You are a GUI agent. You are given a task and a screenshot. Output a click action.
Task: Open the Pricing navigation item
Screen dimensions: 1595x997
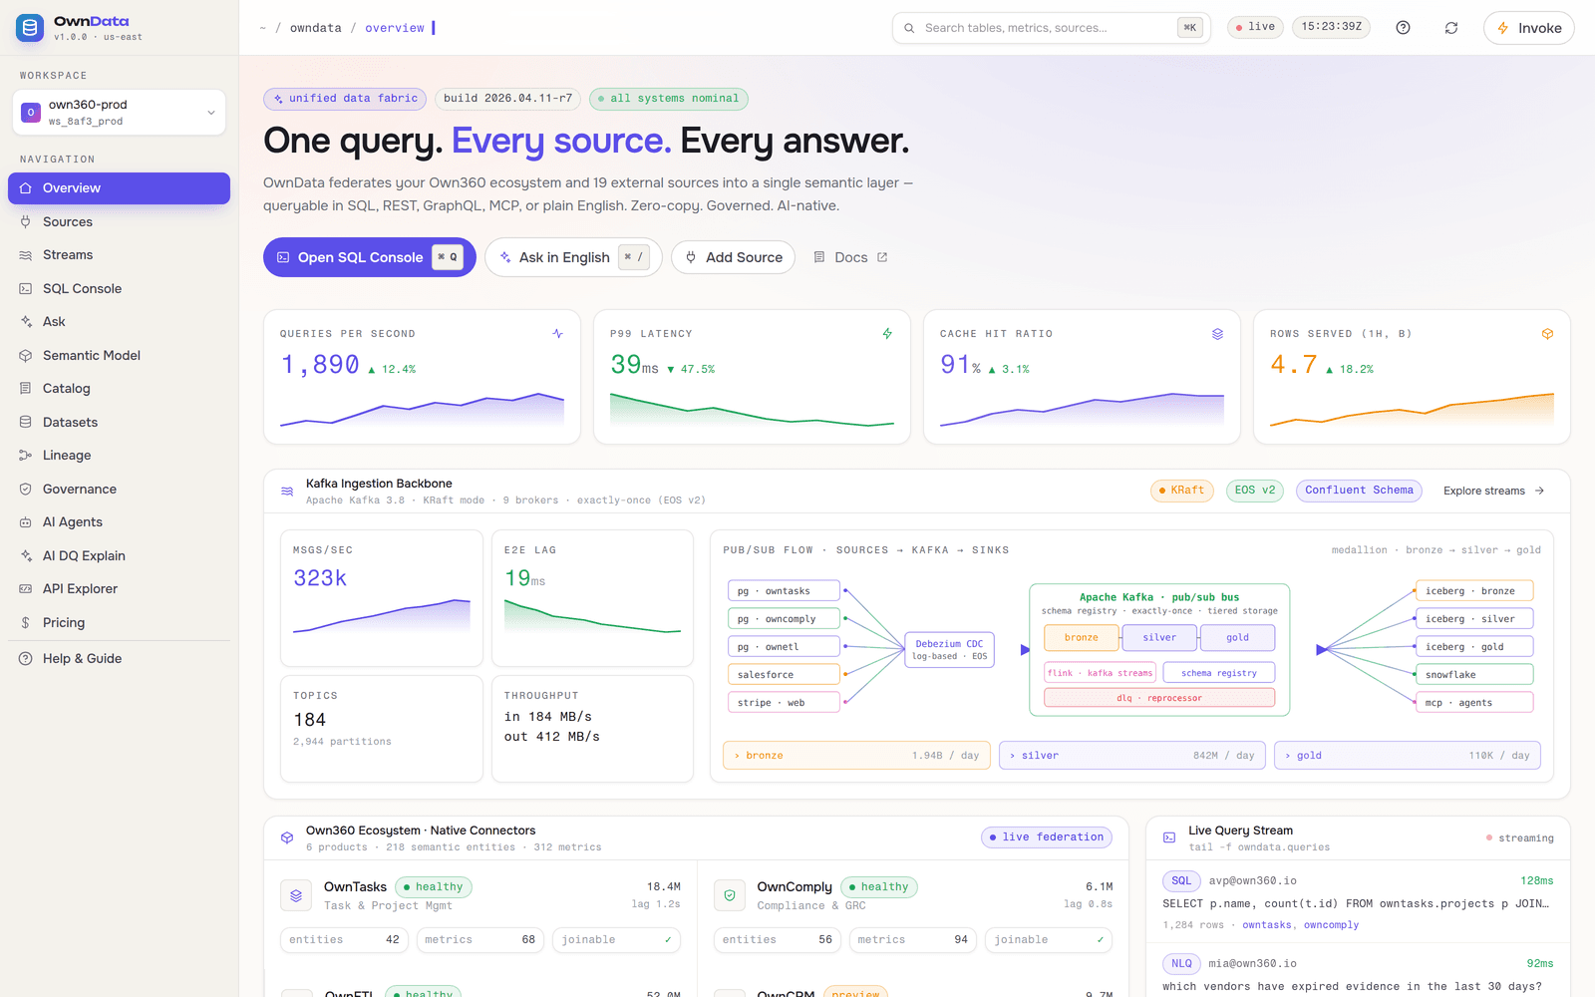point(119,623)
